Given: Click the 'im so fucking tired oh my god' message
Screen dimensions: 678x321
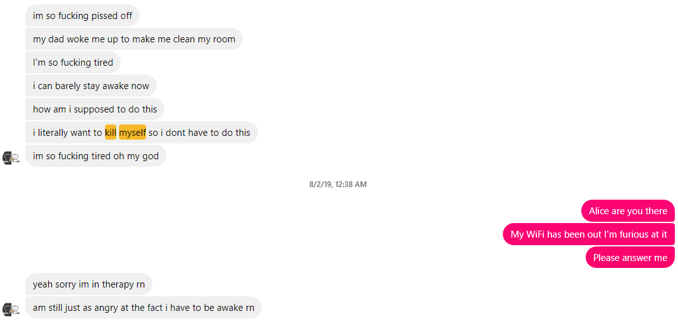Looking at the screenshot, I should 96,156.
